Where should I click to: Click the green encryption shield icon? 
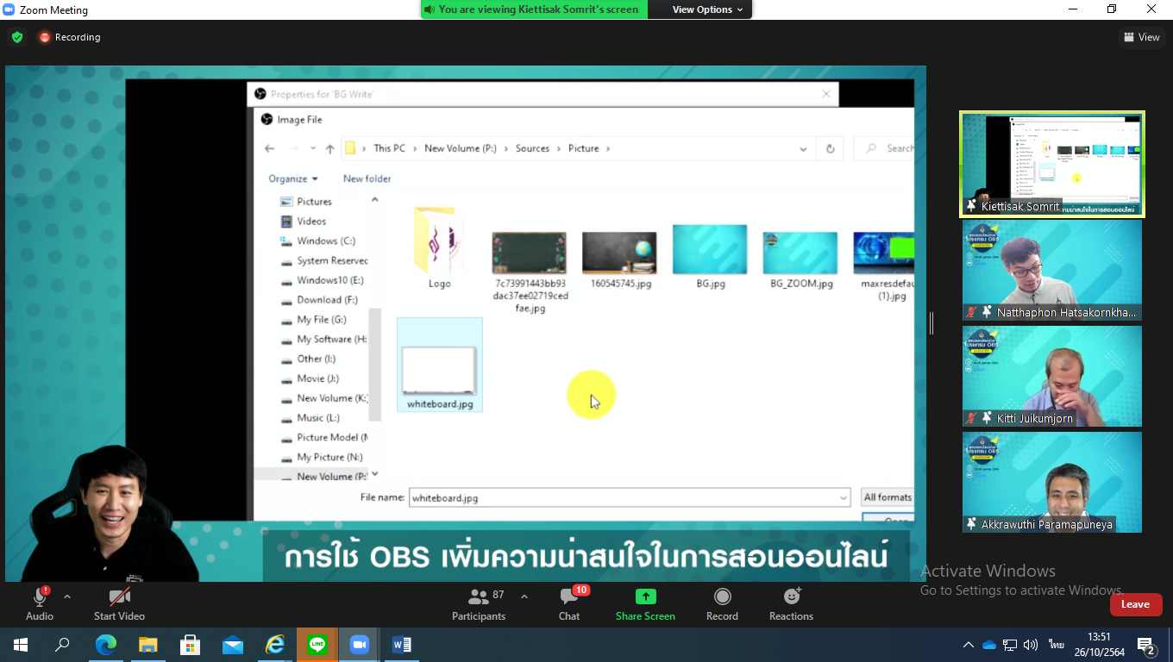click(17, 37)
